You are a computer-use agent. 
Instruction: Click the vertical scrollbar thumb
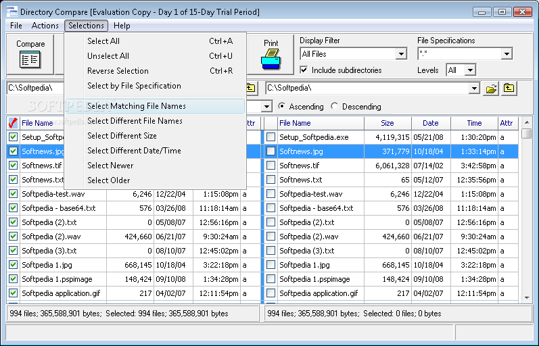[527, 133]
